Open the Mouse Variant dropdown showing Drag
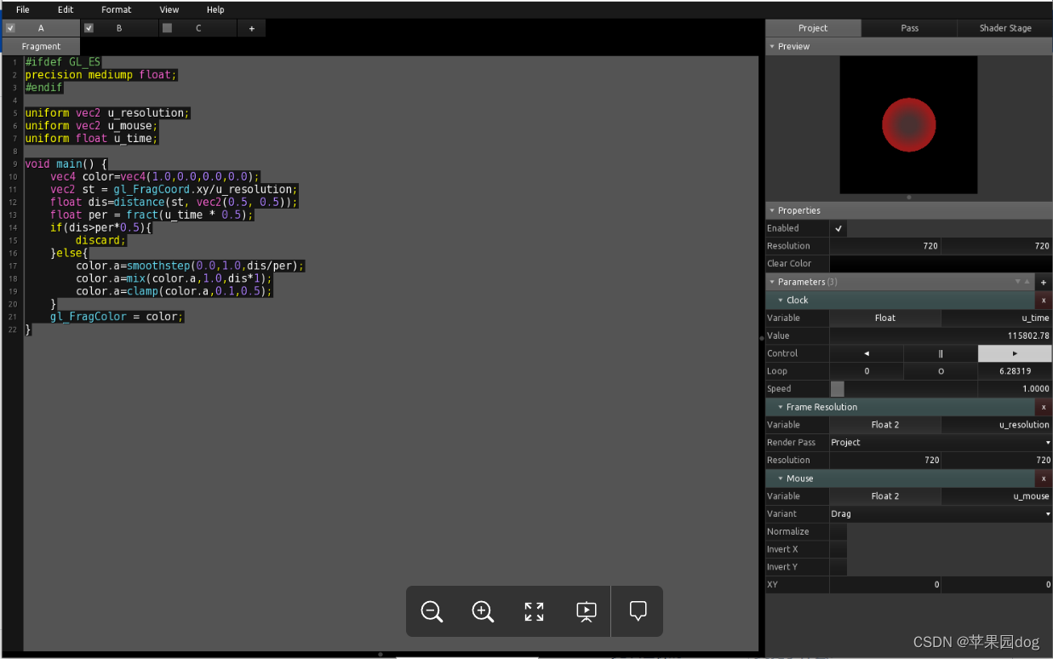The image size is (1053, 659). pos(941,513)
